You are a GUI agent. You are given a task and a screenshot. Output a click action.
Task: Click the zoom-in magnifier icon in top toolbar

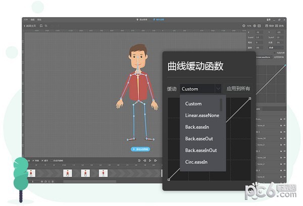tap(255, 25)
